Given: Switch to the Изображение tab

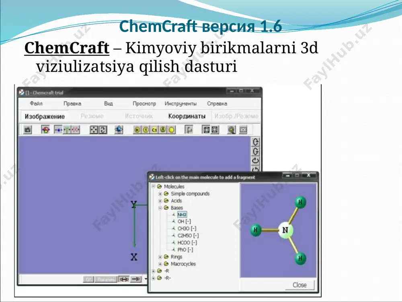Looking at the screenshot, I should (x=45, y=116).
